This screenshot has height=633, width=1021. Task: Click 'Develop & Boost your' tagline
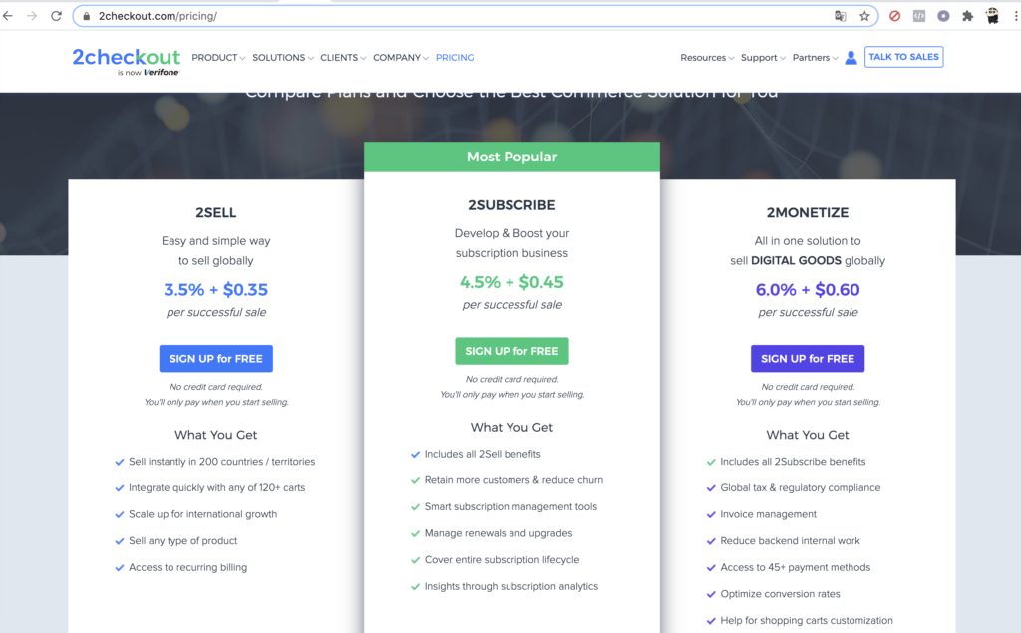coord(511,233)
